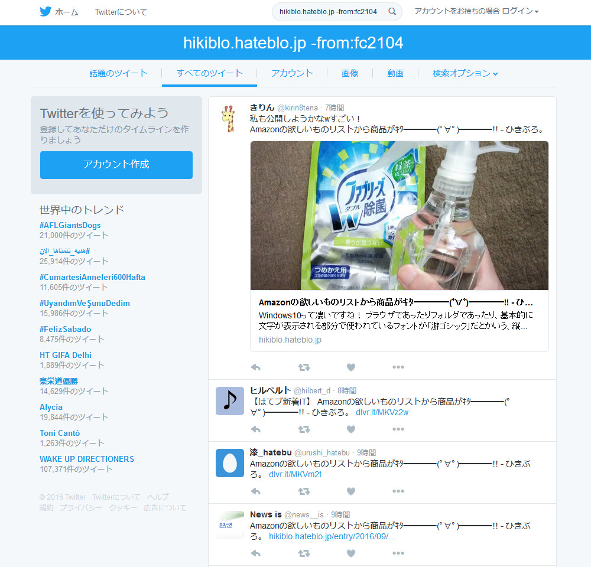Reply to 漆_hatebu's tweet
The height and width of the screenshot is (567, 591).
pos(256,491)
